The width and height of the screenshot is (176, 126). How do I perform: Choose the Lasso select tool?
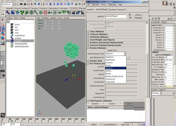(2, 24)
